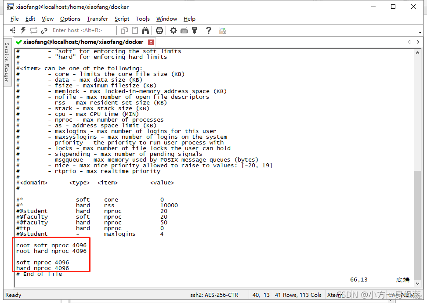Click the 'nofile - max number of open file descriptors' line
The height and width of the screenshot is (303, 427).
point(113,97)
